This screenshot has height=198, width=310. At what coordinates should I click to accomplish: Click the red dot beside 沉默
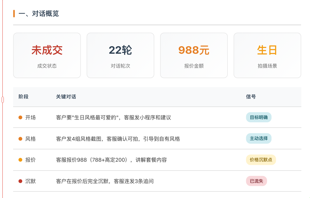tap(20, 181)
